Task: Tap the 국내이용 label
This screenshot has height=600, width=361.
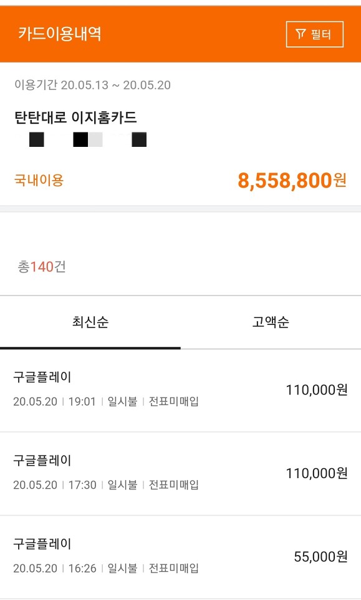Action: (39, 180)
